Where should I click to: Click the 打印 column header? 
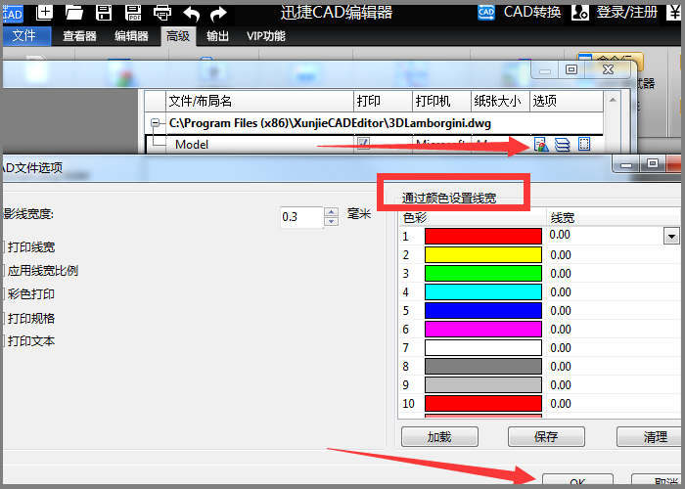[384, 101]
